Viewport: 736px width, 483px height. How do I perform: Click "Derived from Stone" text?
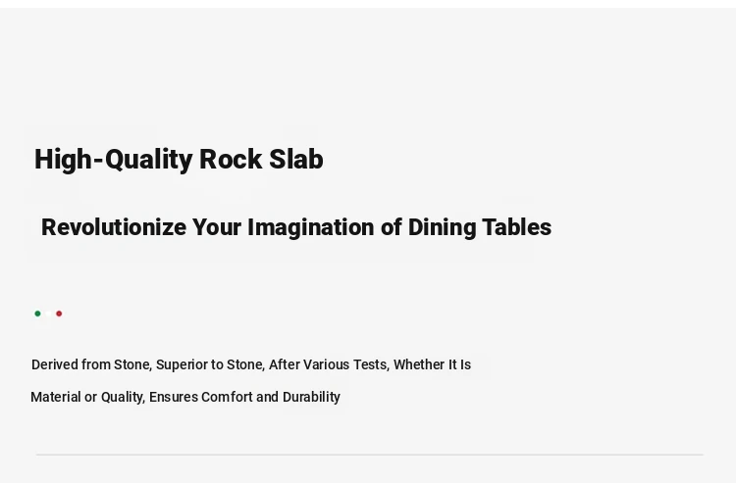click(91, 364)
